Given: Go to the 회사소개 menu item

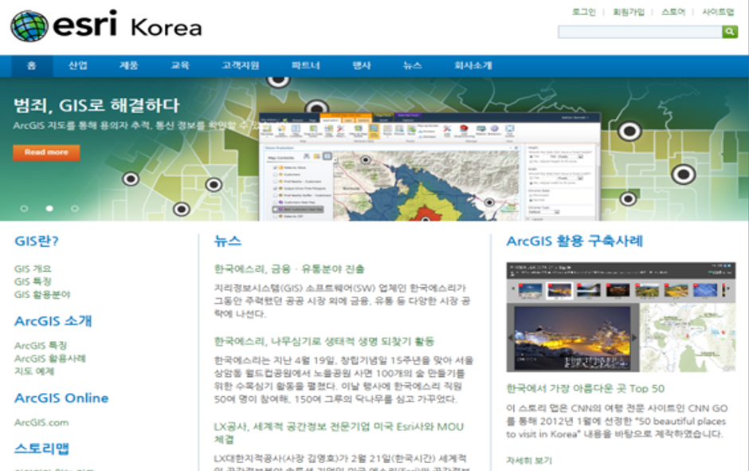Looking at the screenshot, I should point(473,65).
